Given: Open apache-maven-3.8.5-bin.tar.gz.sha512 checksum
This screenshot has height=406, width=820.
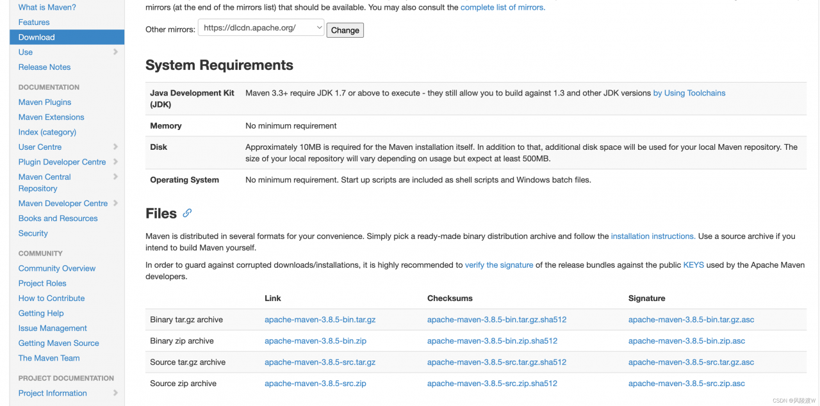Looking at the screenshot, I should (x=497, y=320).
